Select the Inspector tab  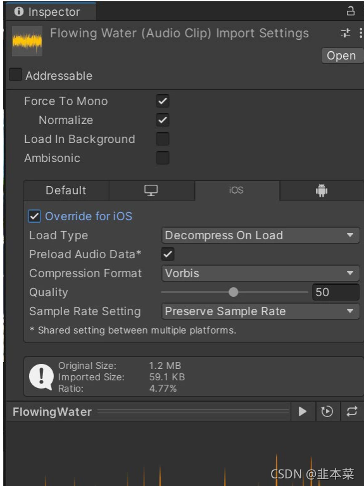51,12
